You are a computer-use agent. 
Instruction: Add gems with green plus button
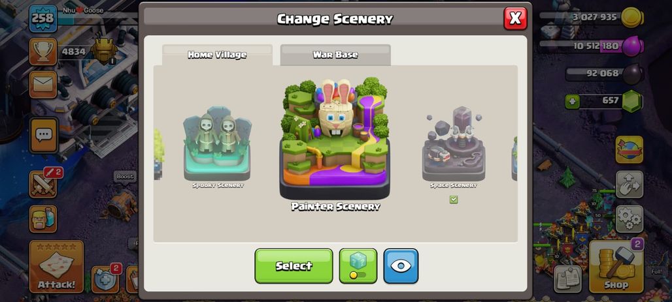coord(572,101)
